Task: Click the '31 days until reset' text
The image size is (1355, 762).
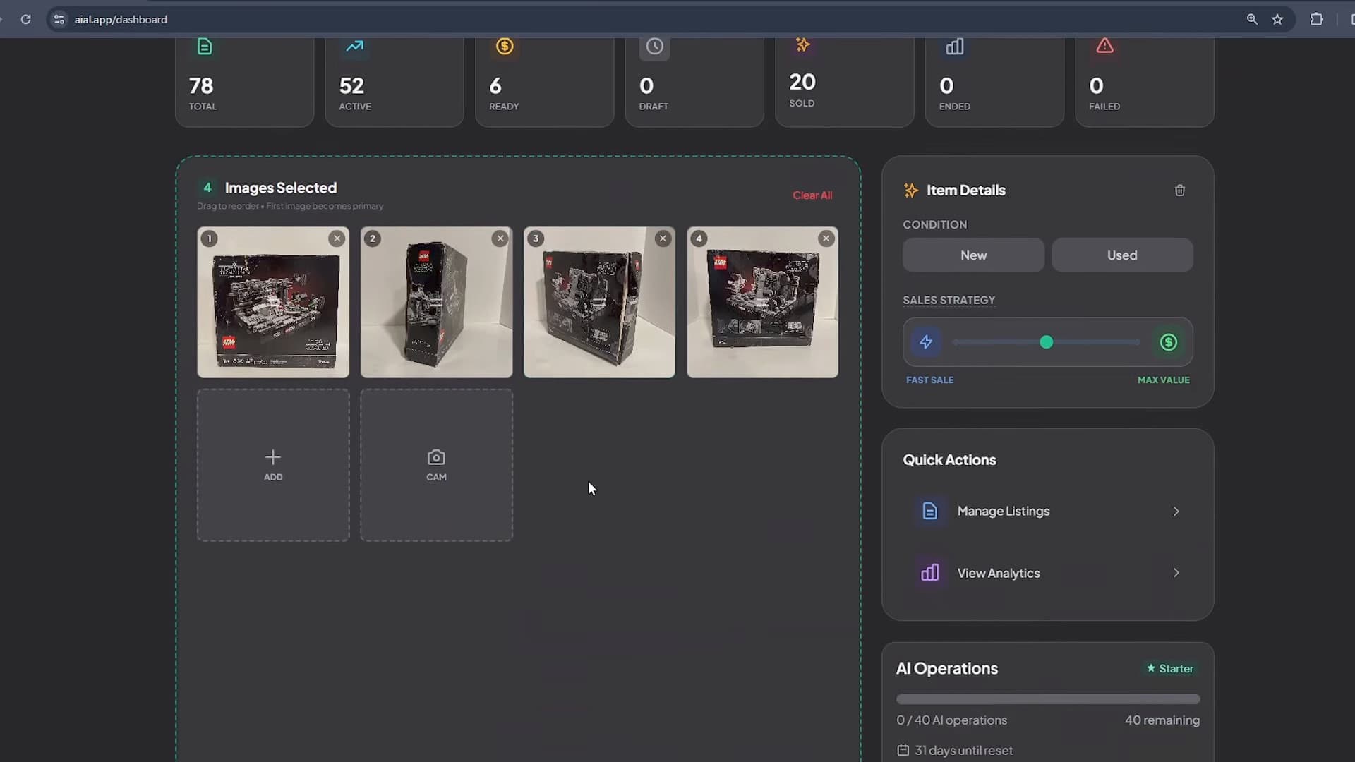Action: (963, 751)
